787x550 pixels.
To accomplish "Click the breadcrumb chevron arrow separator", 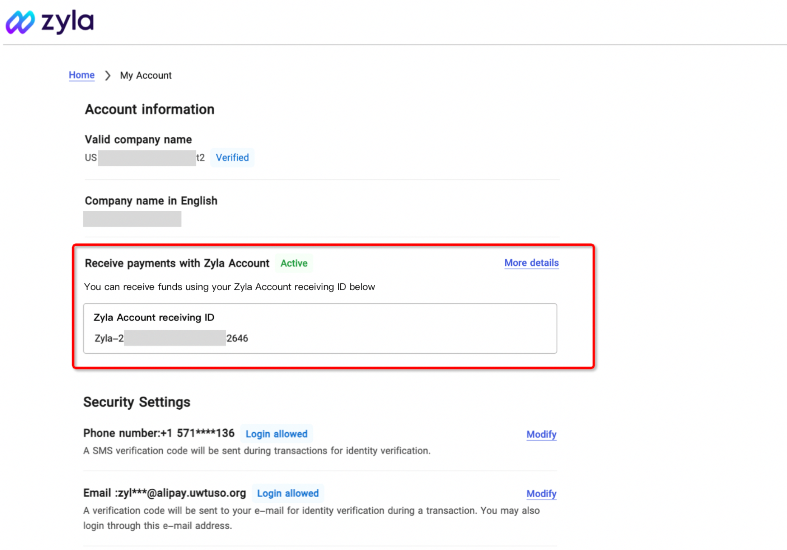I will pyautogui.click(x=108, y=76).
